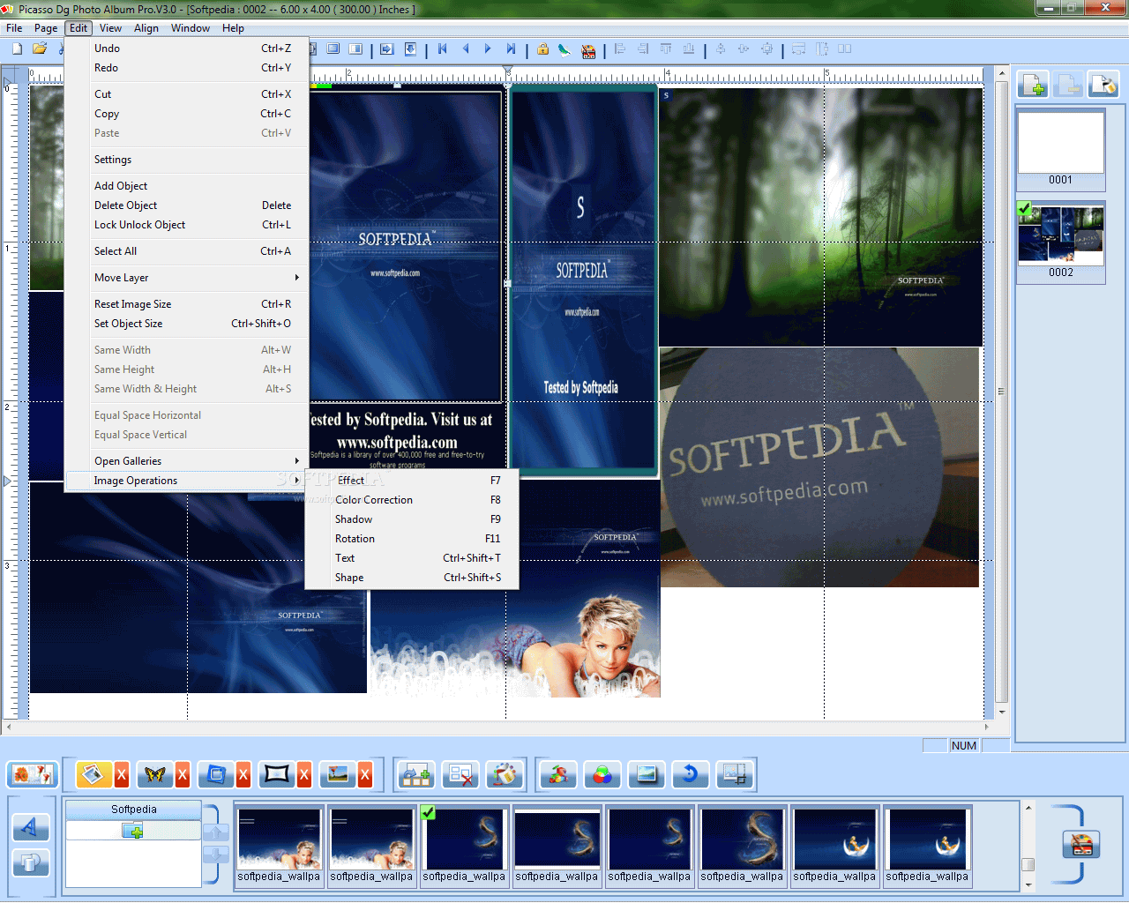Go to previous page arrow icon
The height and width of the screenshot is (903, 1129).
click(466, 49)
